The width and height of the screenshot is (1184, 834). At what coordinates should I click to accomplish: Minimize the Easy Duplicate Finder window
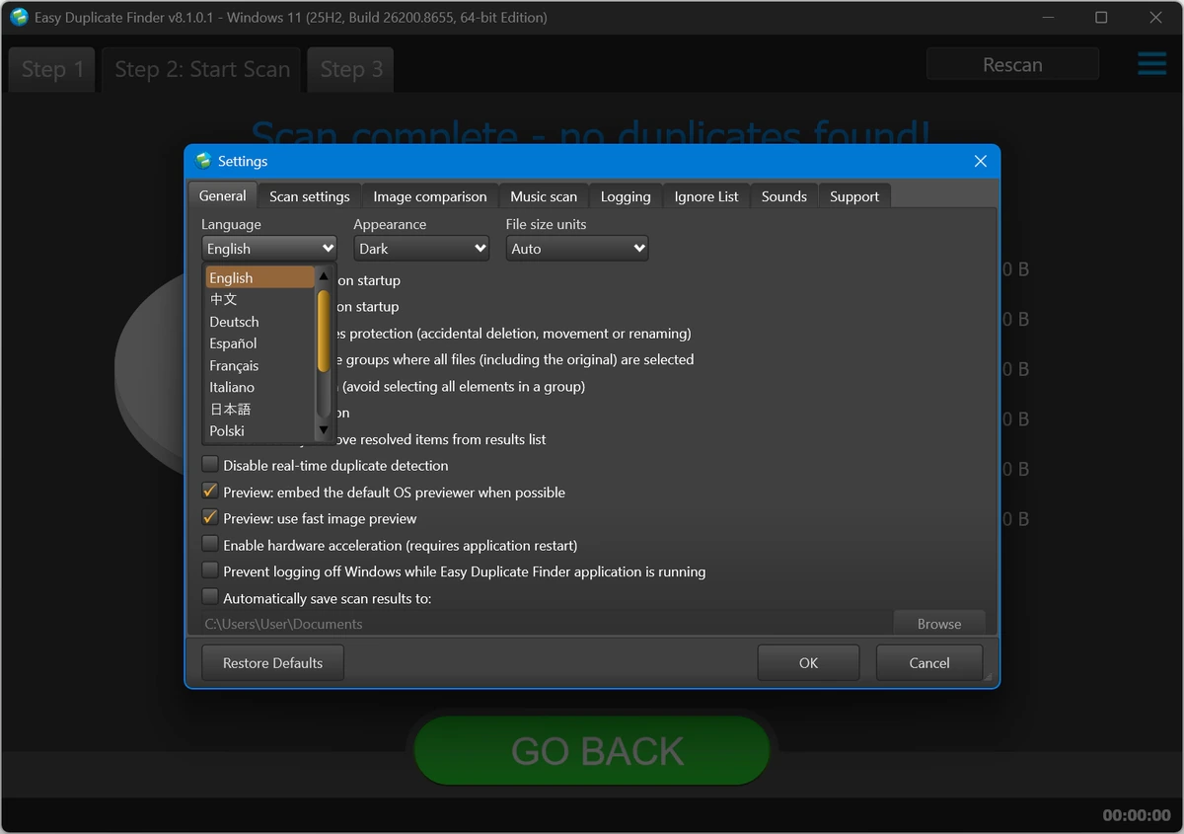(x=1048, y=17)
